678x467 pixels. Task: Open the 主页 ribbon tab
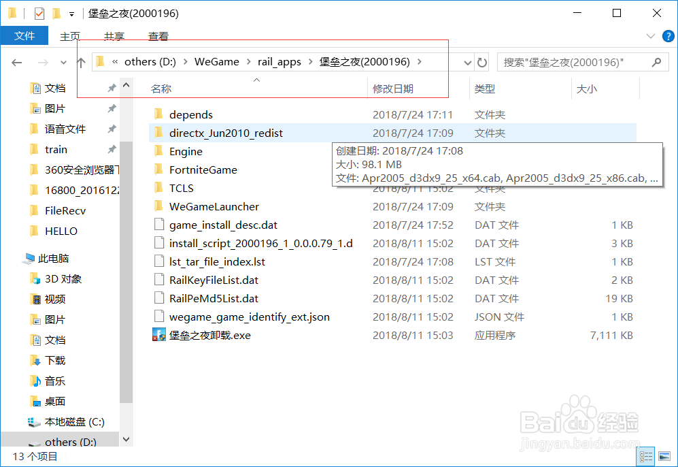(x=70, y=36)
